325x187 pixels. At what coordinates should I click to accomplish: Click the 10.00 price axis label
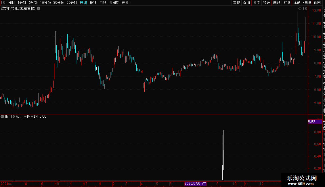316,37
